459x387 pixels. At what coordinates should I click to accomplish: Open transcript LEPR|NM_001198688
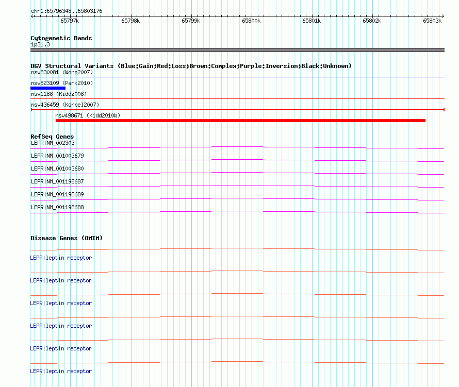click(x=57, y=207)
